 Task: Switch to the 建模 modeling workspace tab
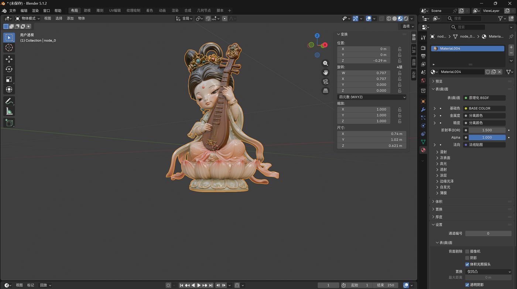[87, 10]
